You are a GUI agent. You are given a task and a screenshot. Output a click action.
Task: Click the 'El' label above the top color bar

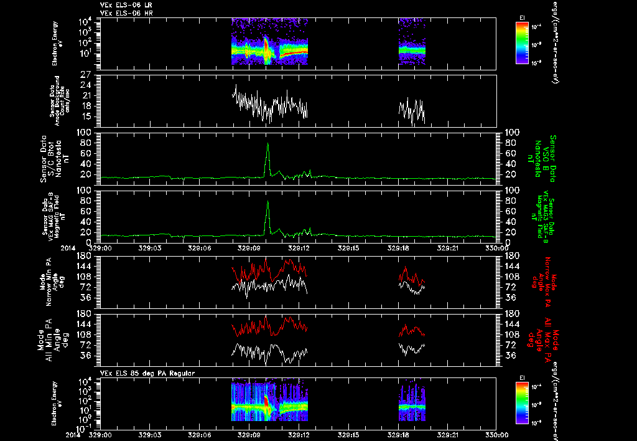point(522,18)
